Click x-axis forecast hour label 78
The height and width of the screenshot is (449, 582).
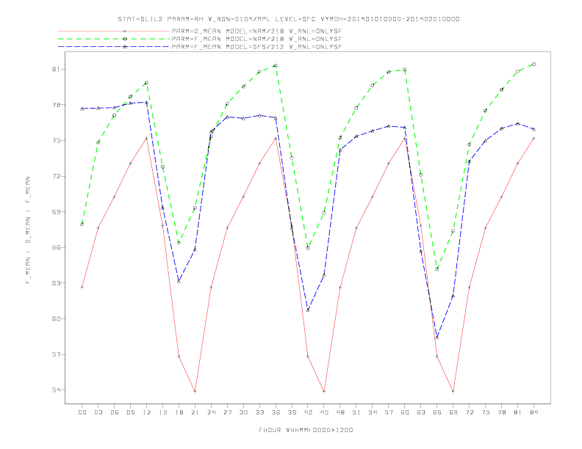[501, 412]
